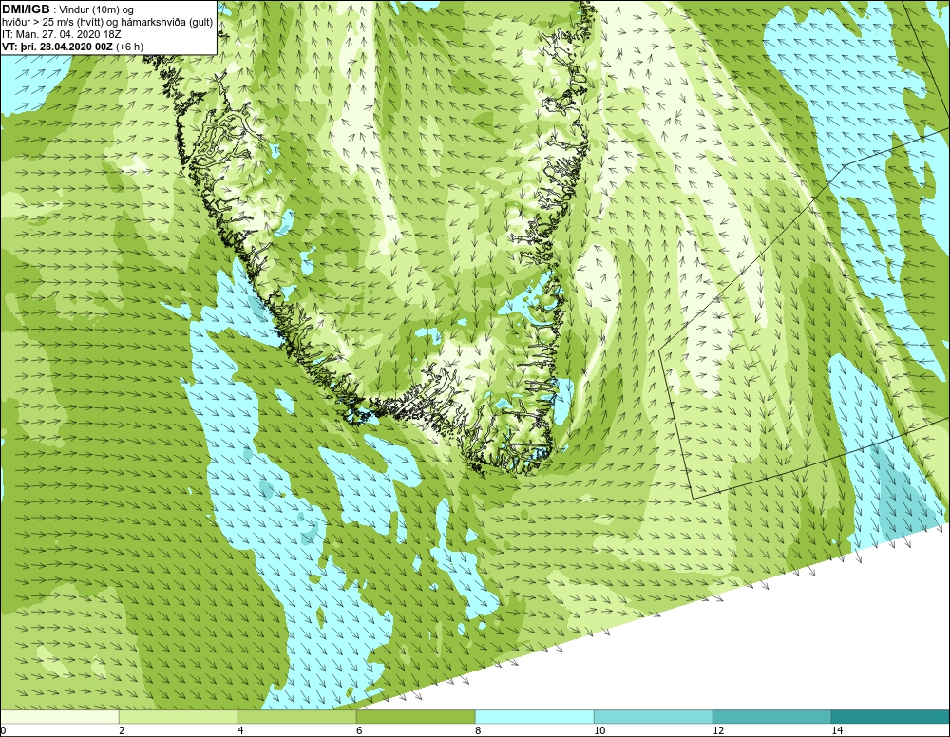
Task: Click the scale label '2' under the color bar
Action: tap(122, 730)
